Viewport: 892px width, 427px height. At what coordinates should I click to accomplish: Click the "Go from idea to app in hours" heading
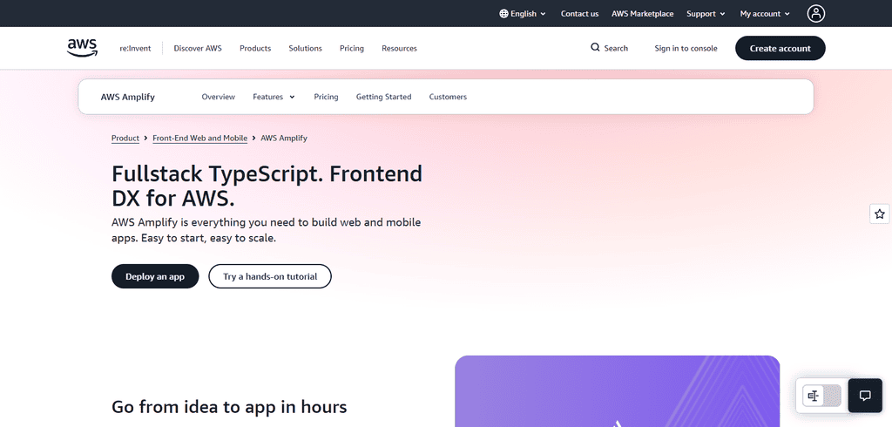(229, 407)
